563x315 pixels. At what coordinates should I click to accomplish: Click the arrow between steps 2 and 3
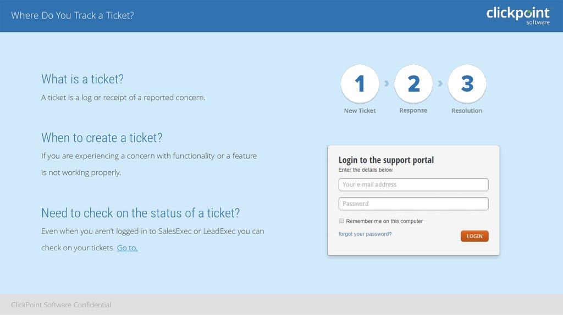click(440, 83)
